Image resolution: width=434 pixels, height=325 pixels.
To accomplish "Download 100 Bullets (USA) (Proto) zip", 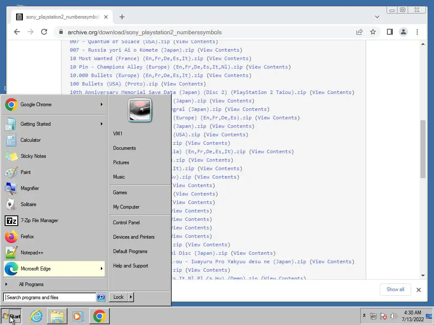I will pos(114,84).
